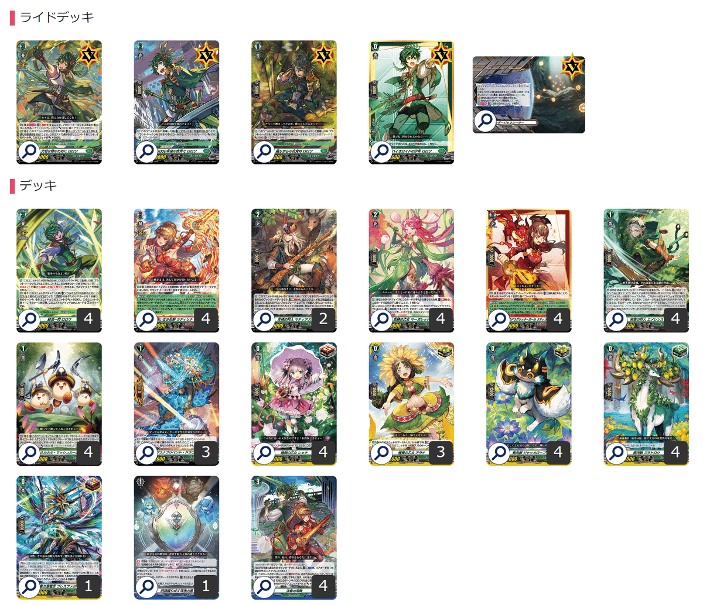
Task: Magnify the lemon-antlered deer card
Action: tap(616, 453)
